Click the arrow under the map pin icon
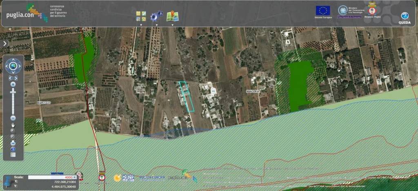 pos(172,25)
